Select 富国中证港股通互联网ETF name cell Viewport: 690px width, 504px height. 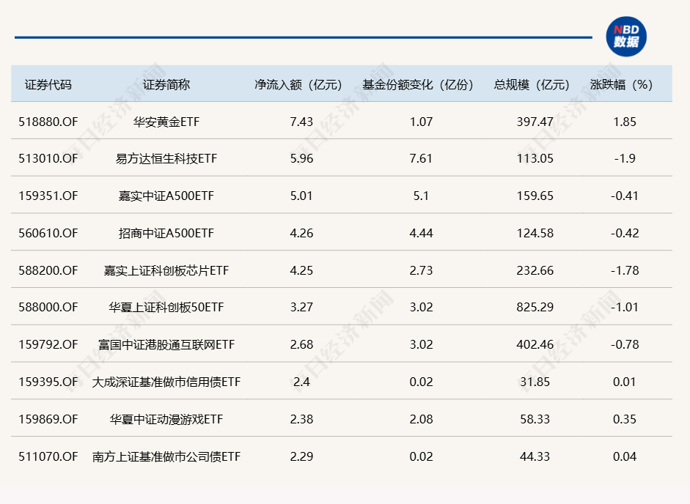[166, 344]
